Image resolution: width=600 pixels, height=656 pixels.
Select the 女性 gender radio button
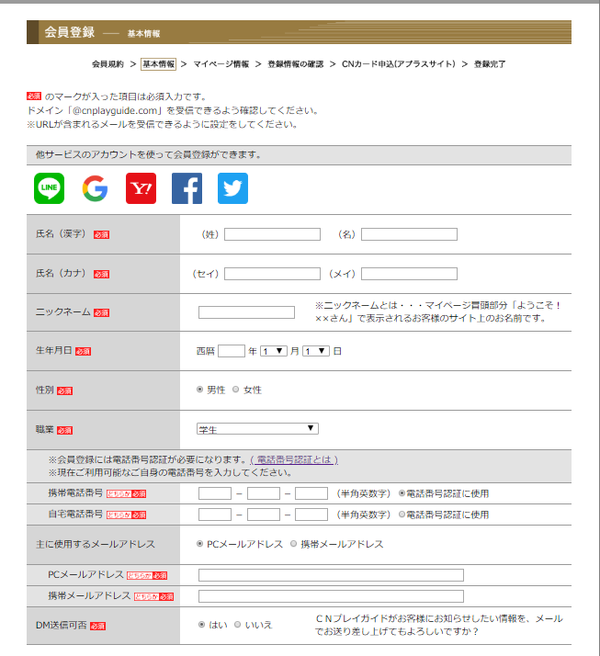tap(236, 390)
